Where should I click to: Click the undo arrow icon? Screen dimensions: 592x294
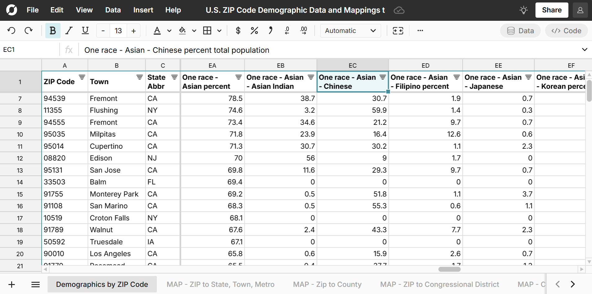coord(11,30)
